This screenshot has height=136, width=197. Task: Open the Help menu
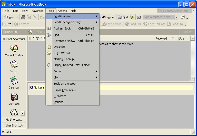click(x=74, y=11)
